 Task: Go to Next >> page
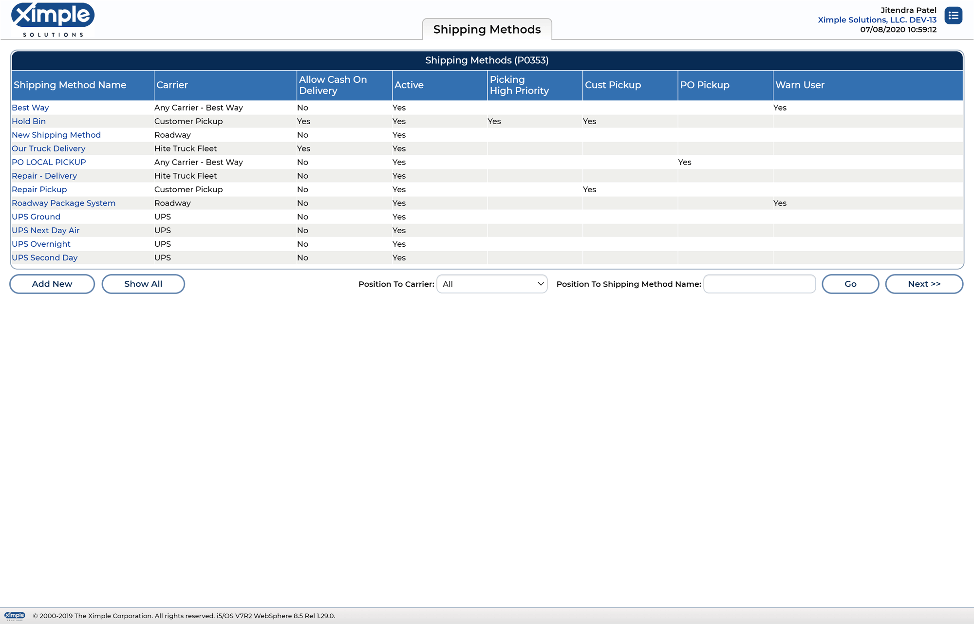pos(924,284)
